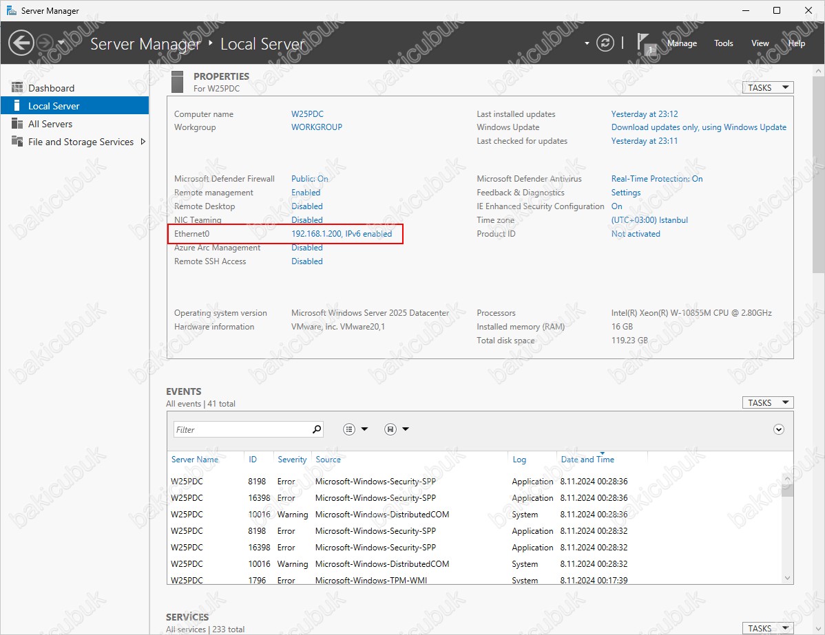Select first event 8198 at 00:28:36

click(474, 482)
